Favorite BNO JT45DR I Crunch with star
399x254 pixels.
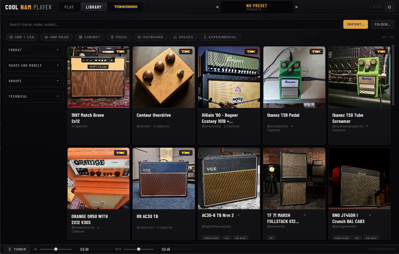click(370, 215)
